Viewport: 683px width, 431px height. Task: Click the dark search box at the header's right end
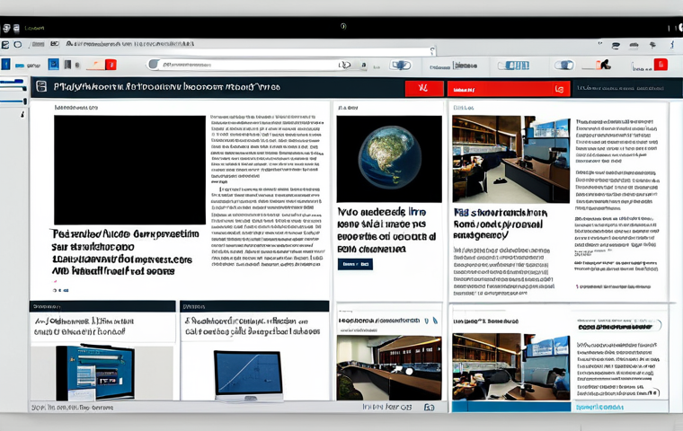(626, 88)
